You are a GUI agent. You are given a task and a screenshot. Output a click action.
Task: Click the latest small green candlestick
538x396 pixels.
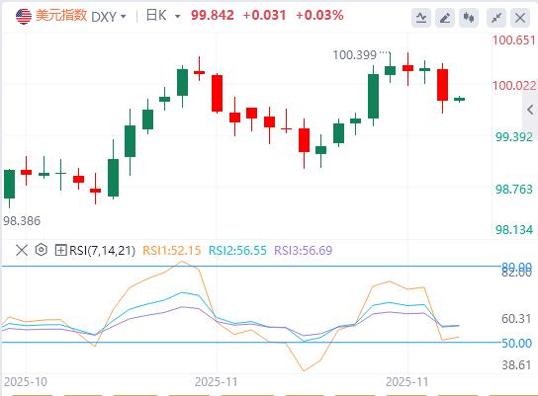[x=460, y=99]
